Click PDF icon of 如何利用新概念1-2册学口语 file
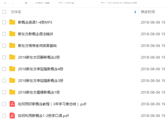Screen dimensions: 165x119 coord(12,116)
